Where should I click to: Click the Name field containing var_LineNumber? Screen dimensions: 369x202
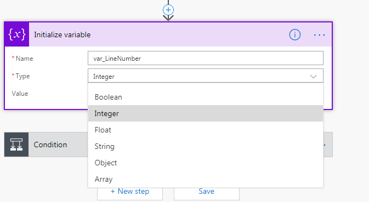(206, 58)
